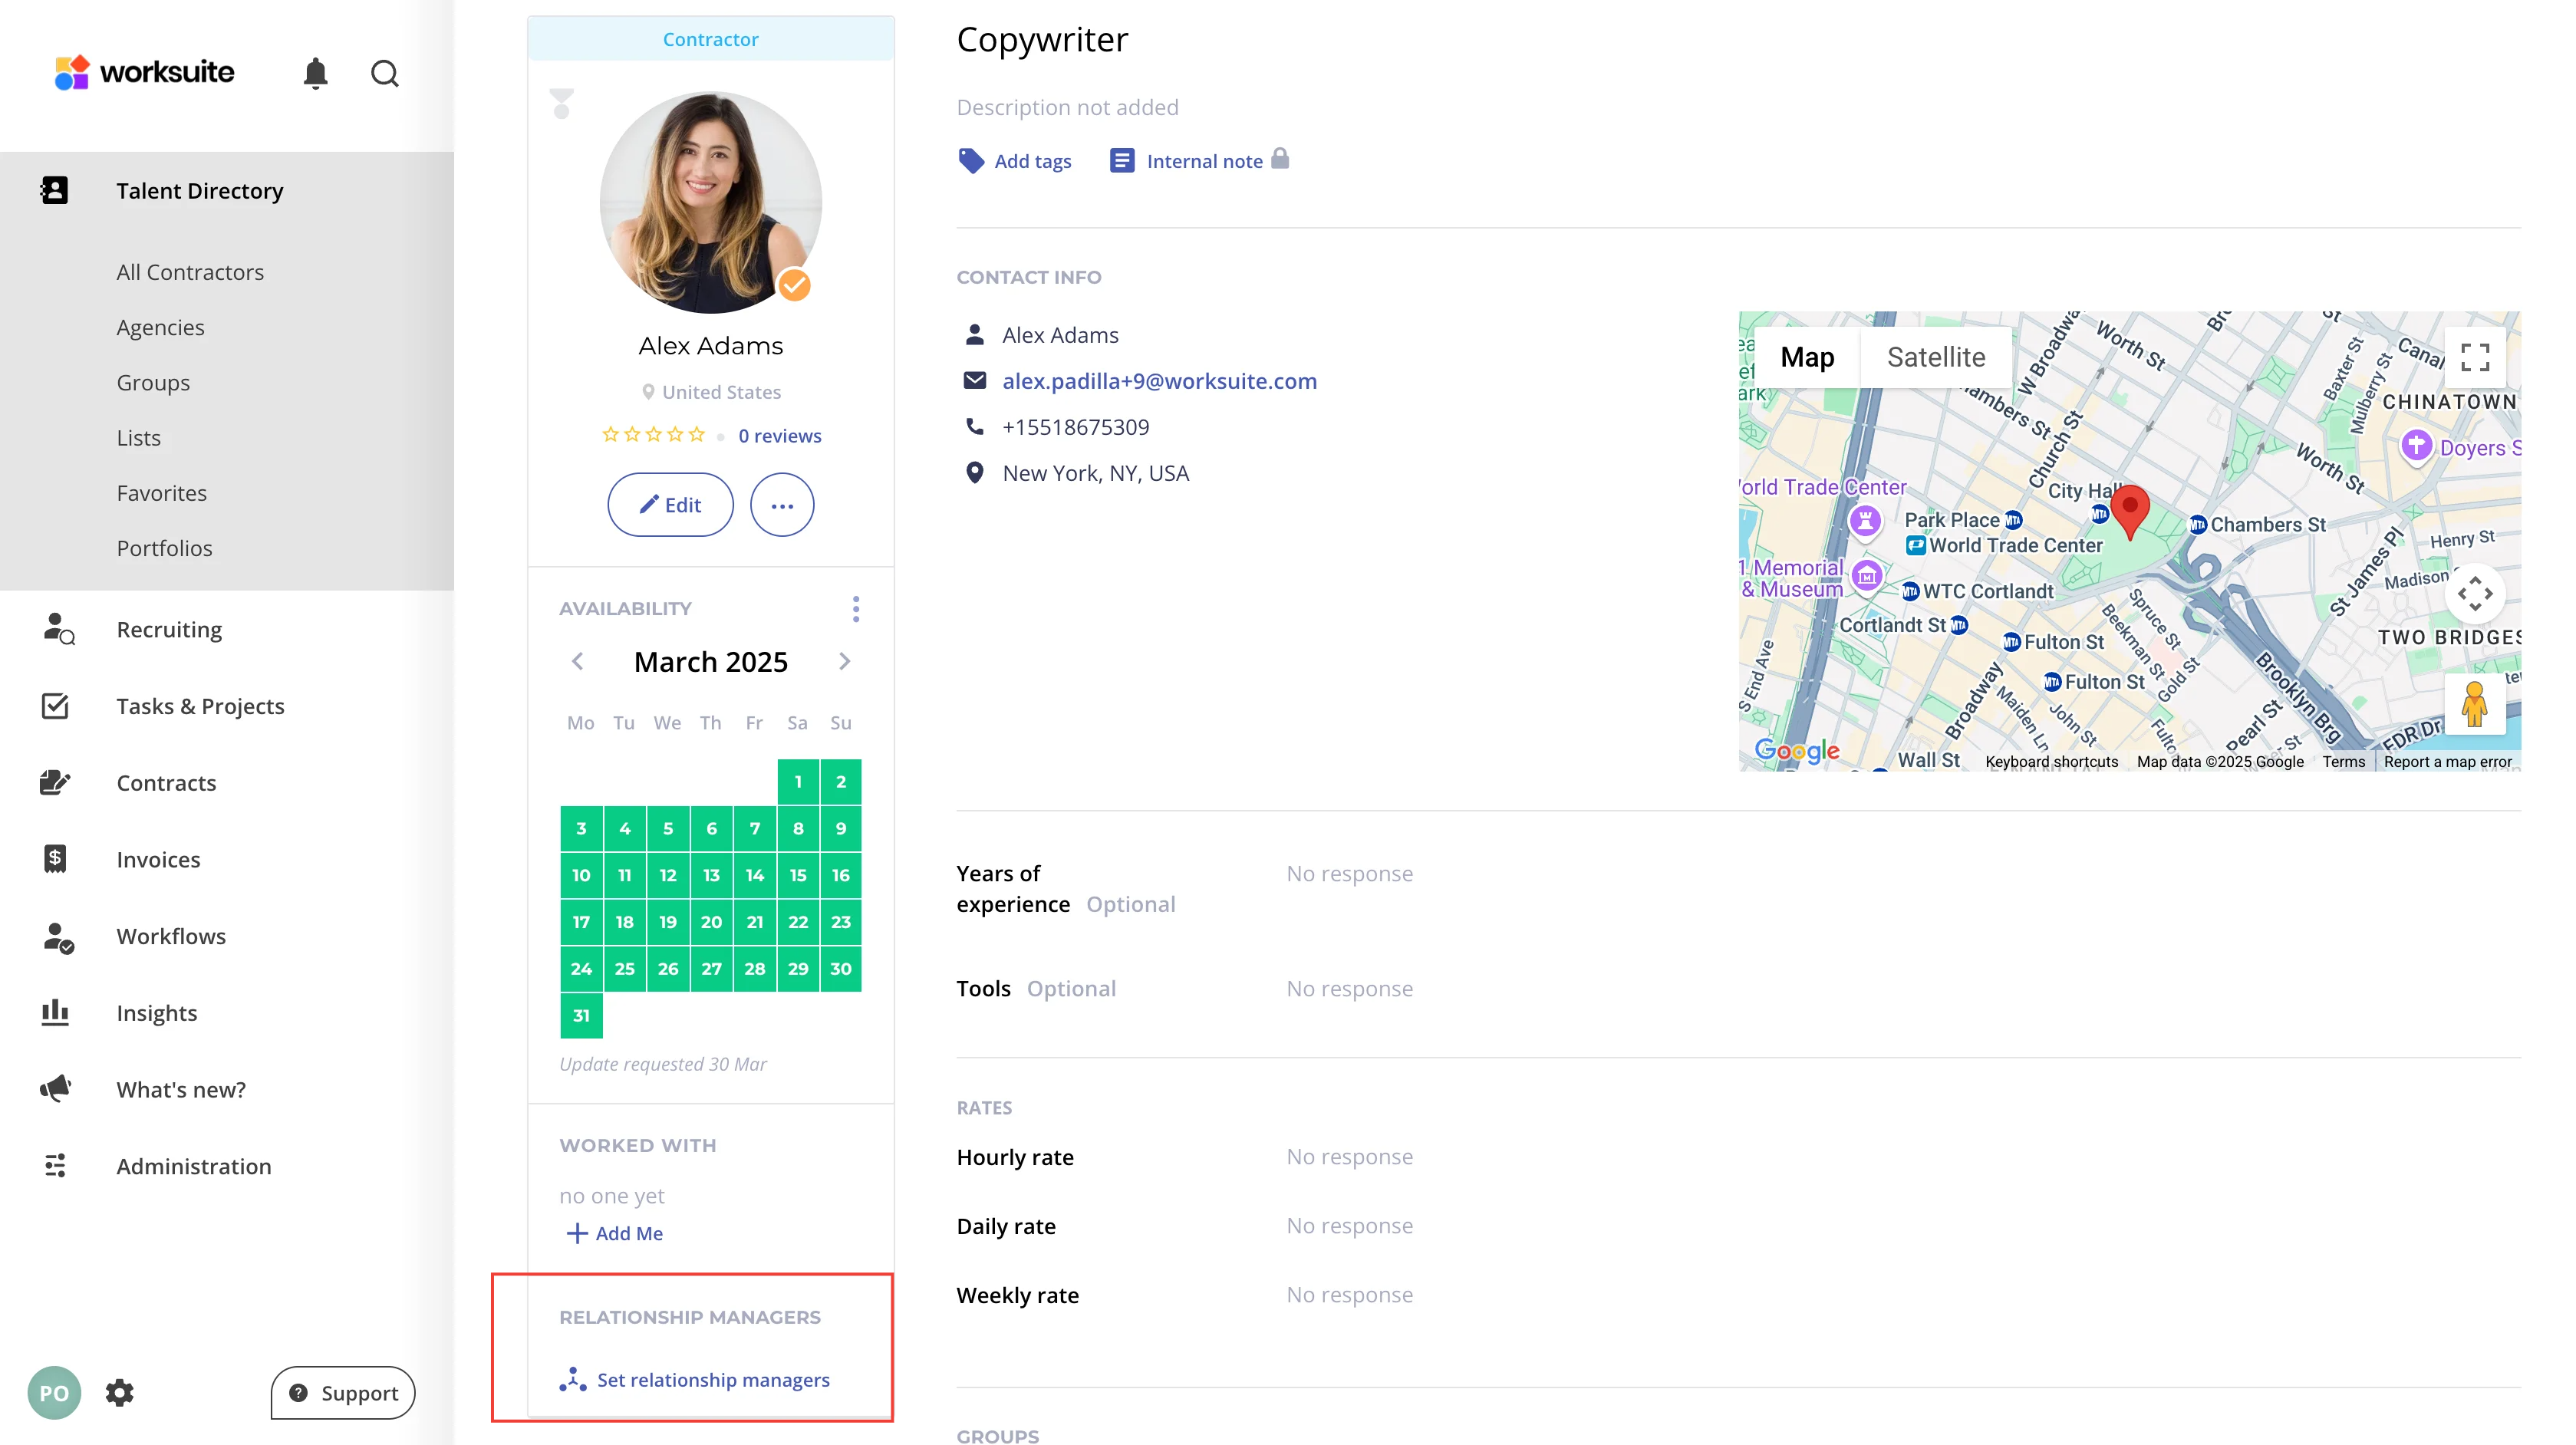Open the Internal note
Viewport: 2576px width, 1445px height.
1203,161
